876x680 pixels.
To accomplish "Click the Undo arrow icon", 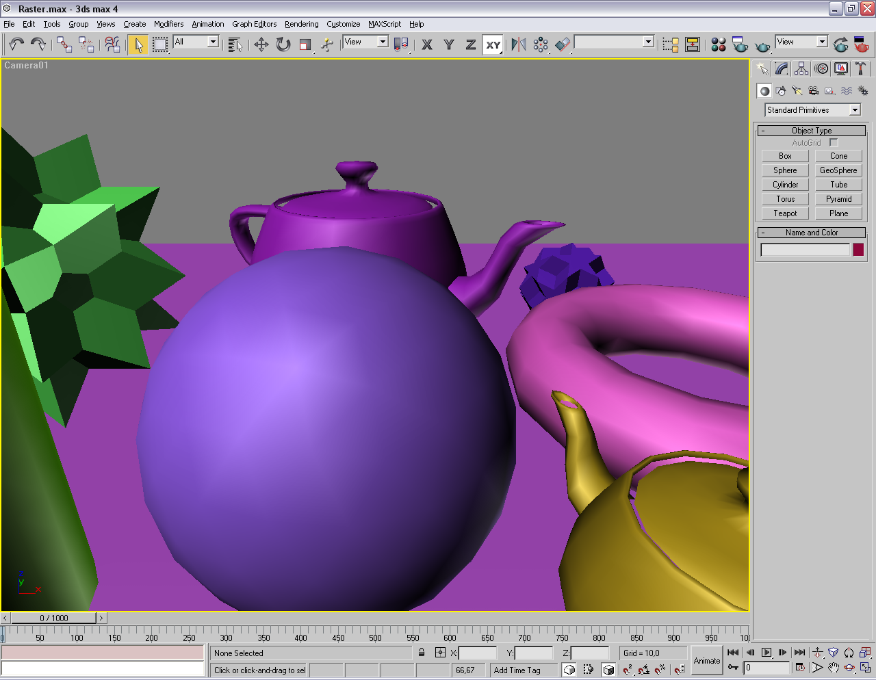I will 16,45.
